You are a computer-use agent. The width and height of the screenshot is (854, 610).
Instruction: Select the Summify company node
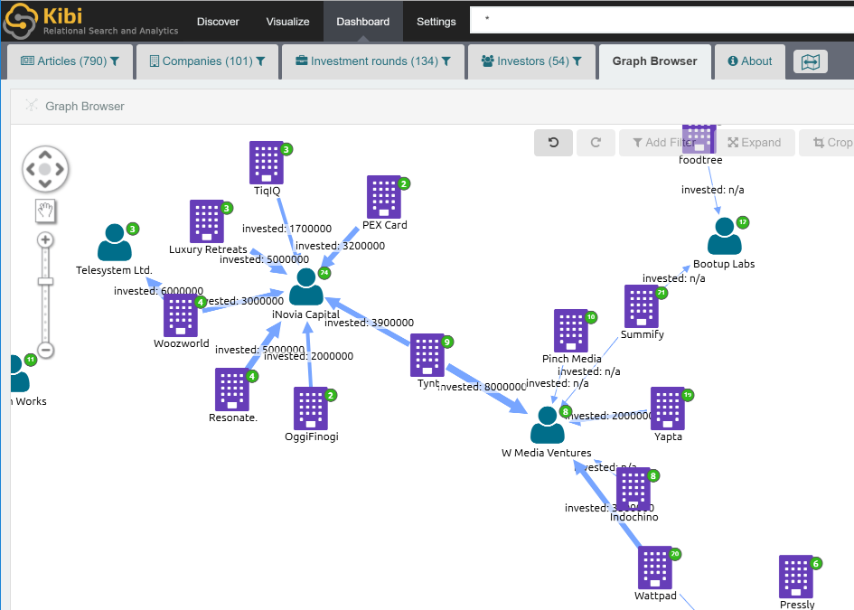pos(642,306)
